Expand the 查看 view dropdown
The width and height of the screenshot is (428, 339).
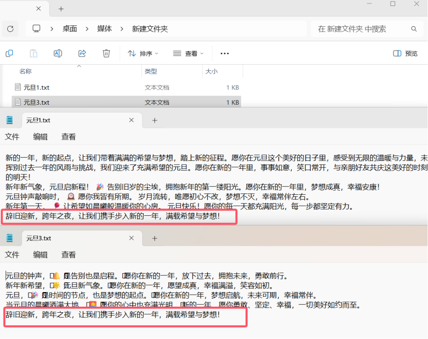coord(189,53)
